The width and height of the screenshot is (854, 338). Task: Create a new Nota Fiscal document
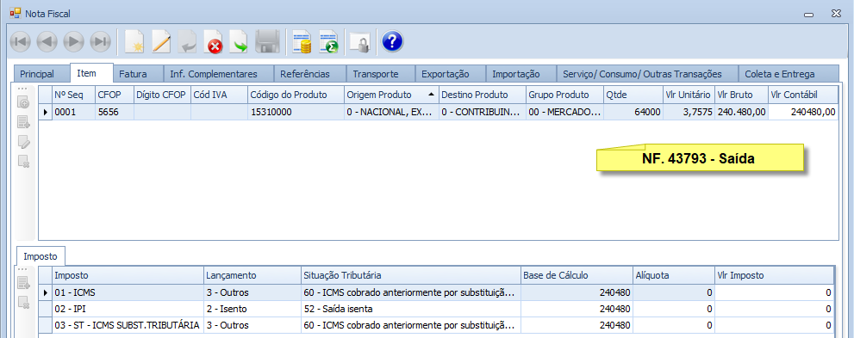[134, 42]
